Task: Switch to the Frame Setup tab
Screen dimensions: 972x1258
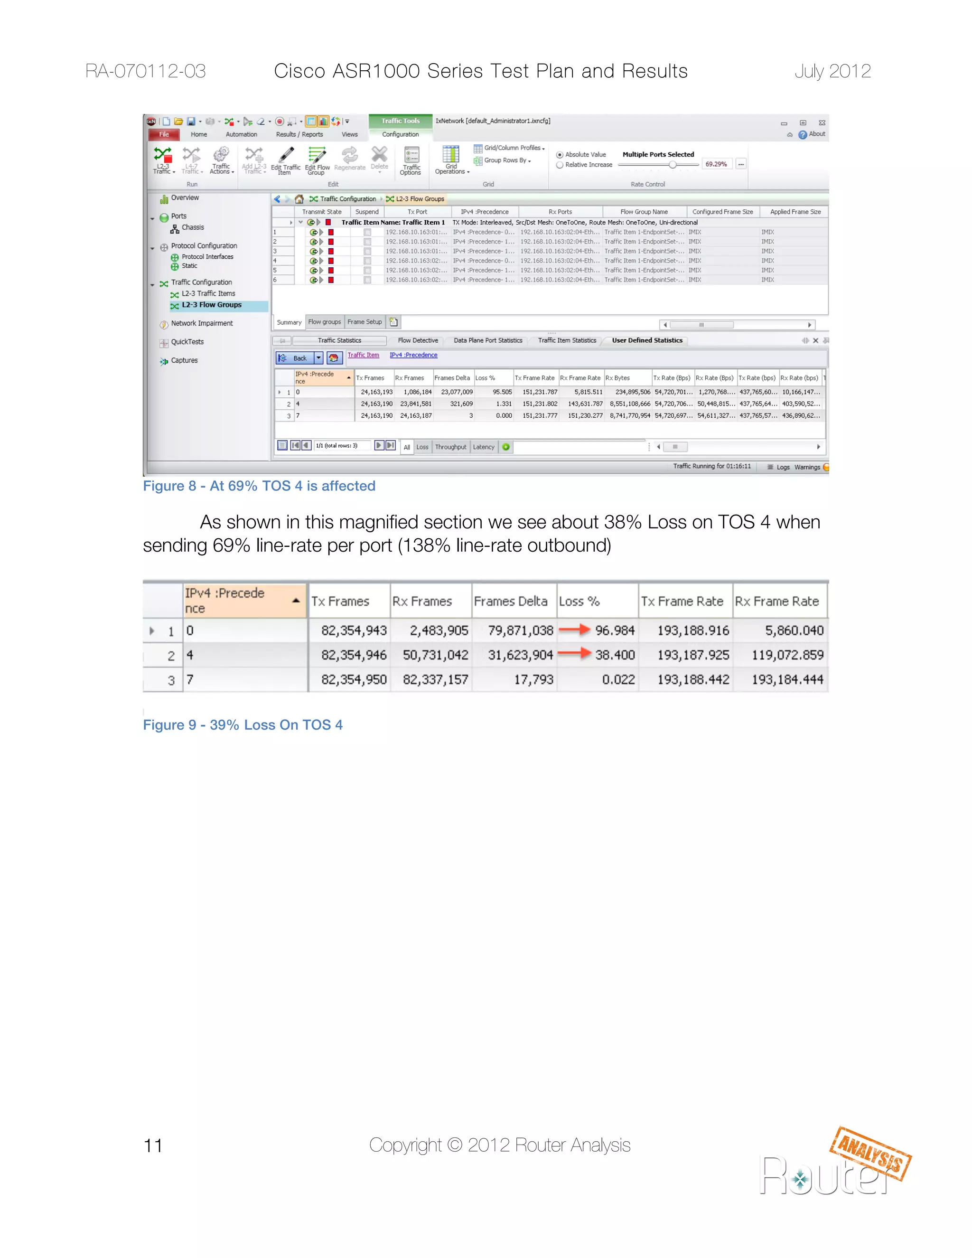Action: tap(364, 322)
